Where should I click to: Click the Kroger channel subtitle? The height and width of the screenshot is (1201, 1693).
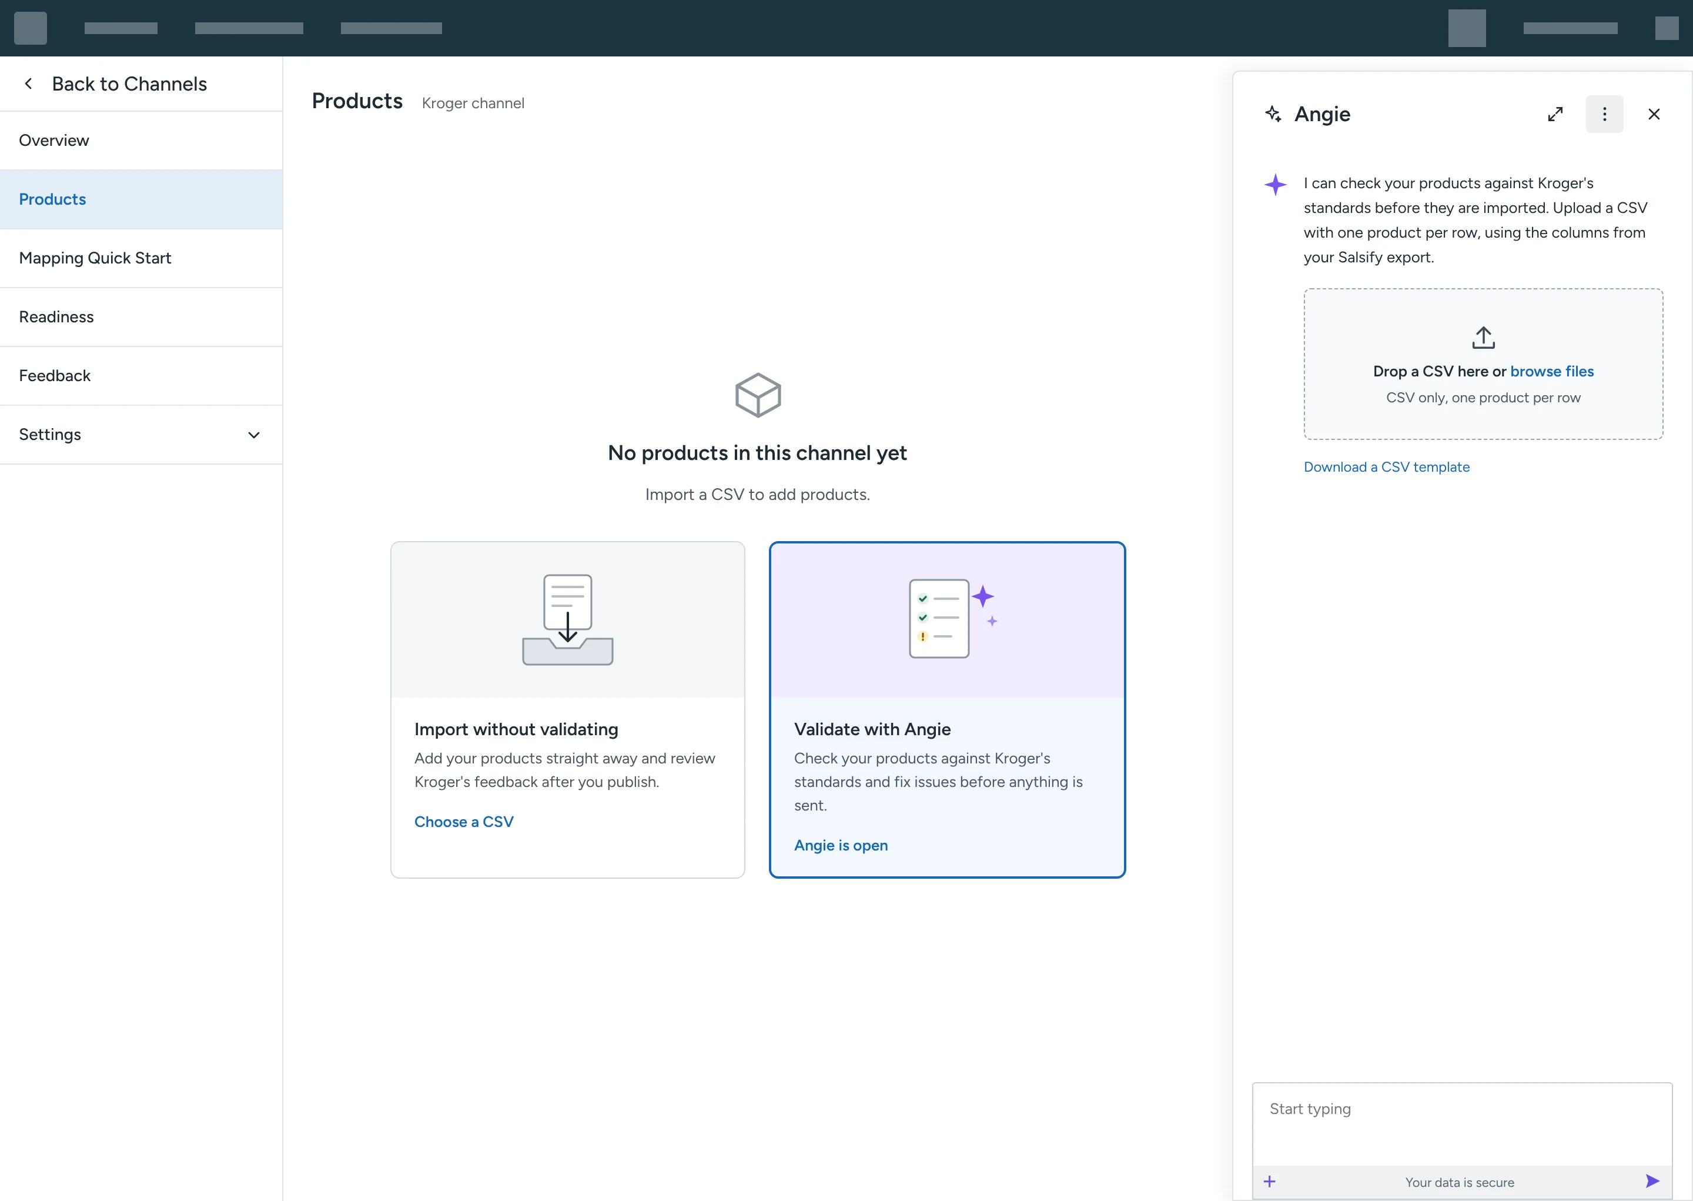click(x=473, y=104)
